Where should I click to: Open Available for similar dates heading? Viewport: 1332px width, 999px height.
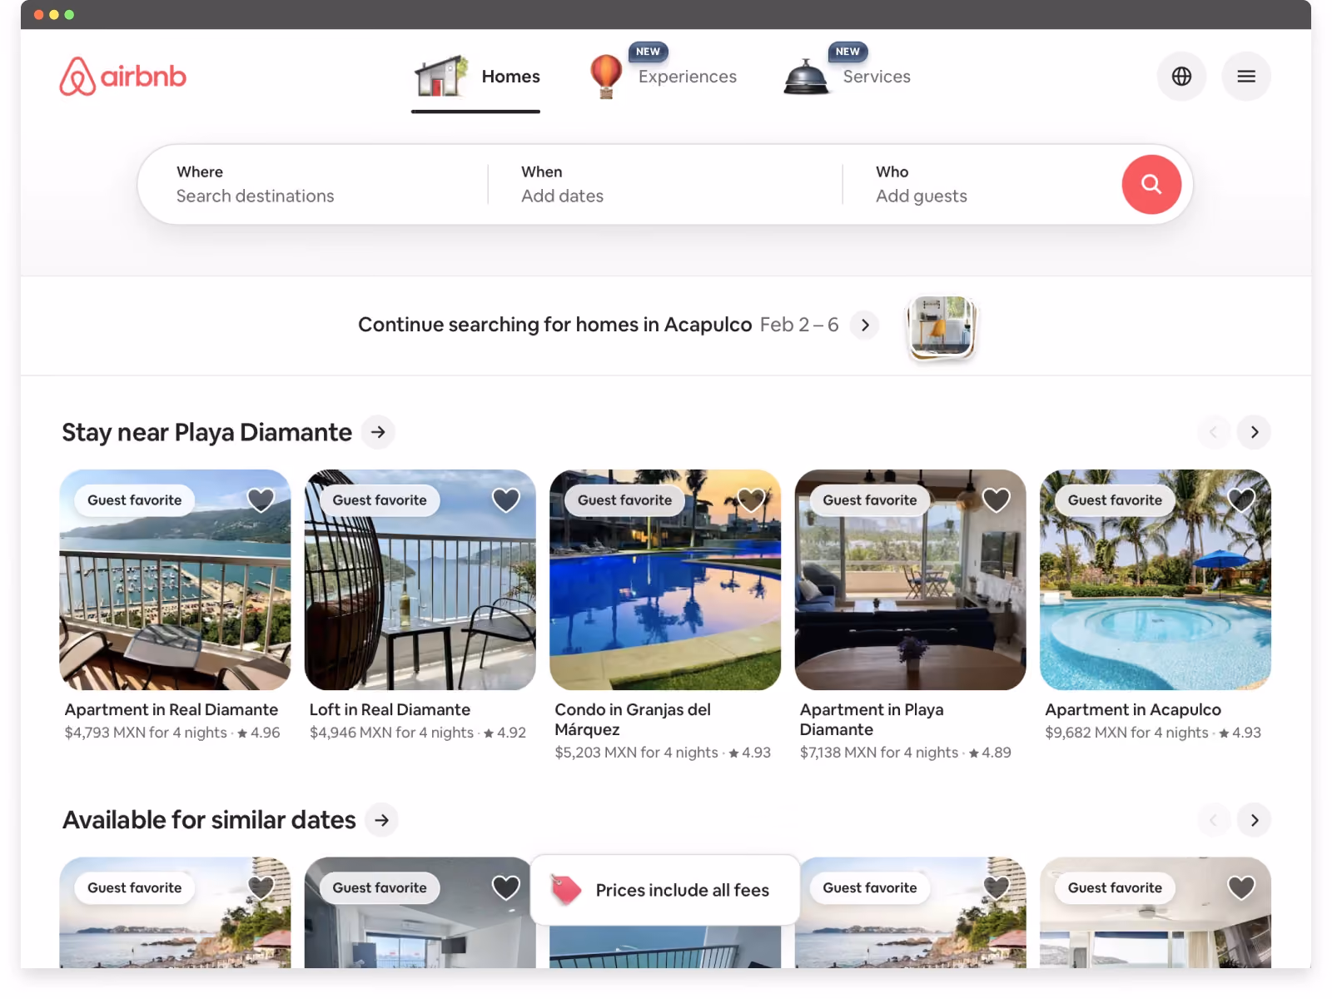coord(209,820)
